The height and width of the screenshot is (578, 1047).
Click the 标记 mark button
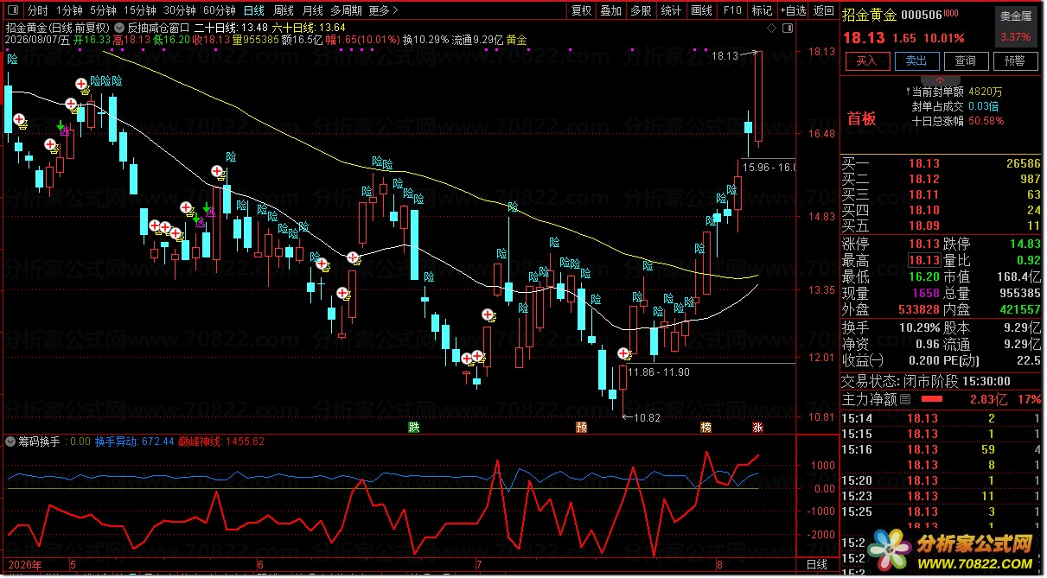(x=762, y=11)
